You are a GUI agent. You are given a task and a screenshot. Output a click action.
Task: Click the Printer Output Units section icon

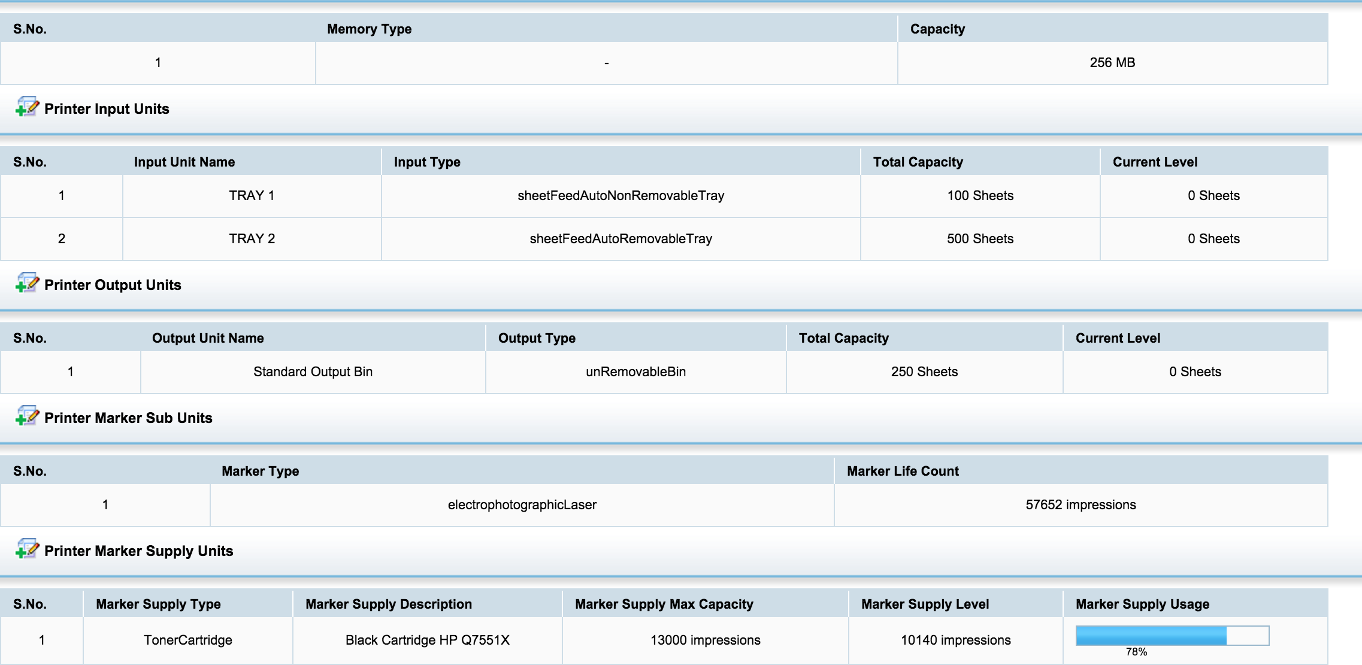pos(27,283)
